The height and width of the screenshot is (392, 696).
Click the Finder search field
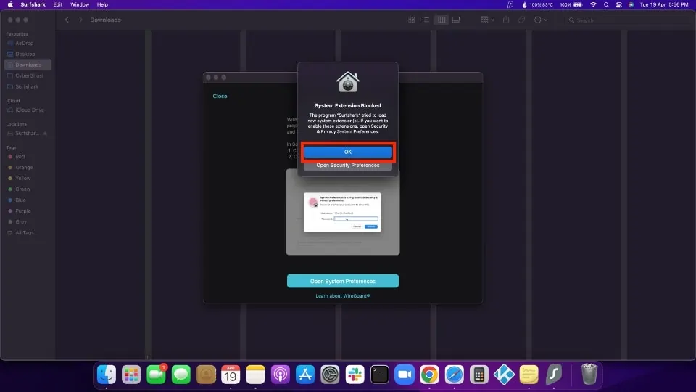tap(629, 20)
